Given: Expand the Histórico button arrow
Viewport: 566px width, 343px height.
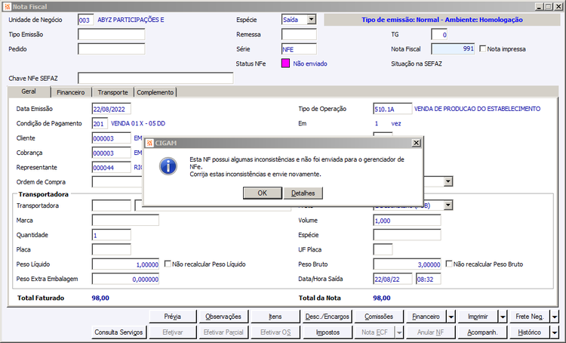Looking at the screenshot, I should pyautogui.click(x=555, y=332).
